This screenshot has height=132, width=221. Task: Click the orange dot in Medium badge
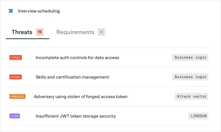tap(11, 96)
